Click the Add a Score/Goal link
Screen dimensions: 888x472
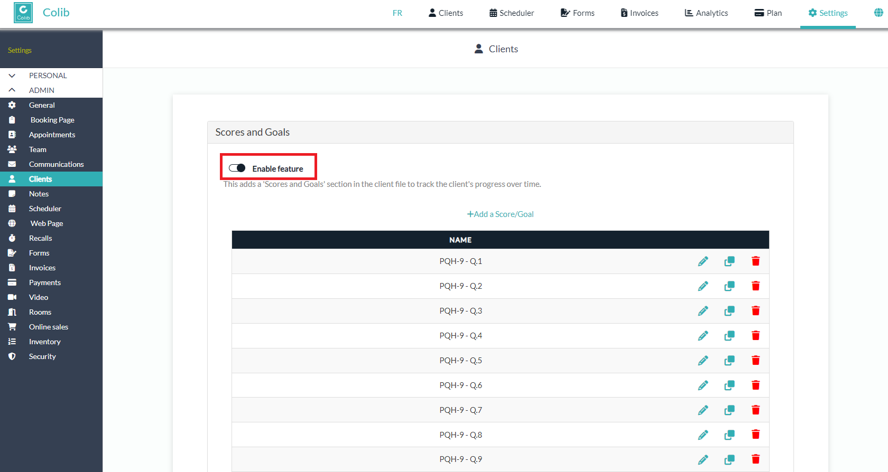(x=500, y=214)
